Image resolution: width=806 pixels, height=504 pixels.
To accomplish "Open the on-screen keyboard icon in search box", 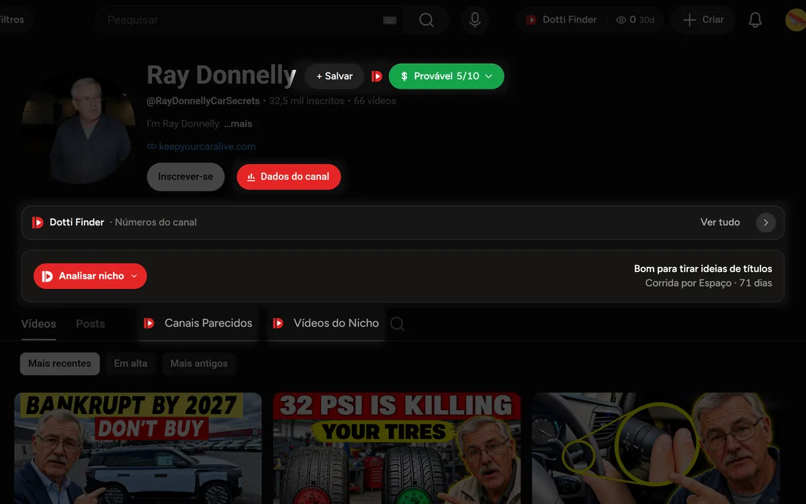I will [x=390, y=20].
